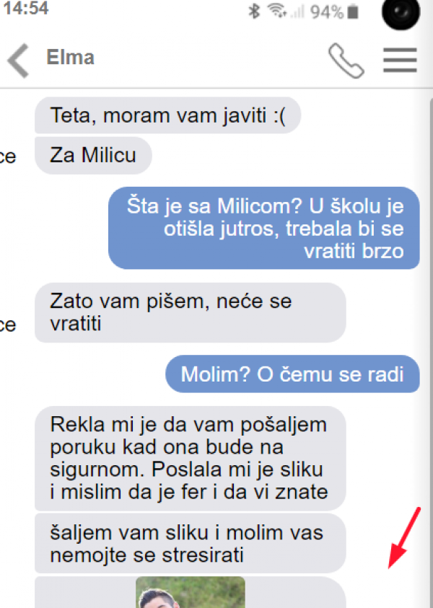Tap the Wi-Fi status icon
This screenshot has height=608, width=433.
pyautogui.click(x=276, y=11)
